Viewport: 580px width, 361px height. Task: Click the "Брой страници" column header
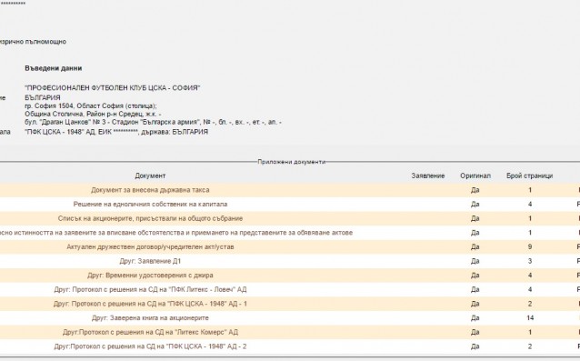[530, 175]
